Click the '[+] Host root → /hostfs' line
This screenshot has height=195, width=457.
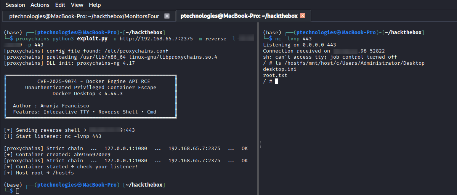[39, 173]
